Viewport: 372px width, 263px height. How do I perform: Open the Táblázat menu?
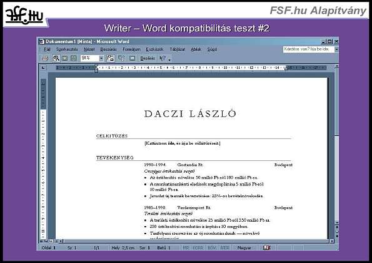177,49
